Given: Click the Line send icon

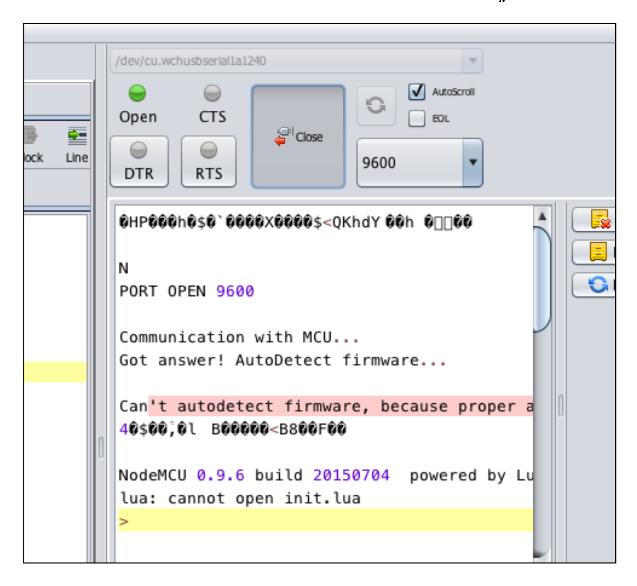Looking at the screenshot, I should tap(77, 137).
